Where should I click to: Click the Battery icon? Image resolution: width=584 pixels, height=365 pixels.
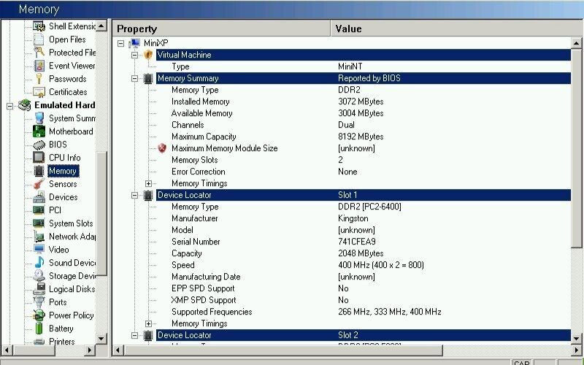[x=39, y=328]
